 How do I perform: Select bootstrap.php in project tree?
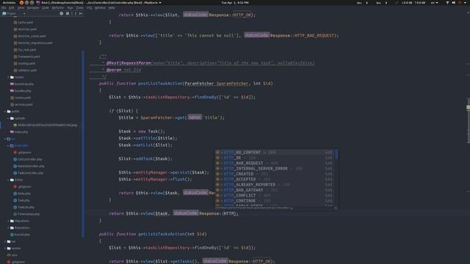pyautogui.click(x=22, y=84)
